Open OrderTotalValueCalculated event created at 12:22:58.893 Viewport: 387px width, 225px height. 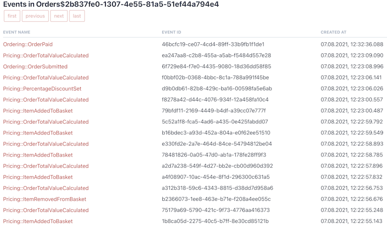click(46, 144)
